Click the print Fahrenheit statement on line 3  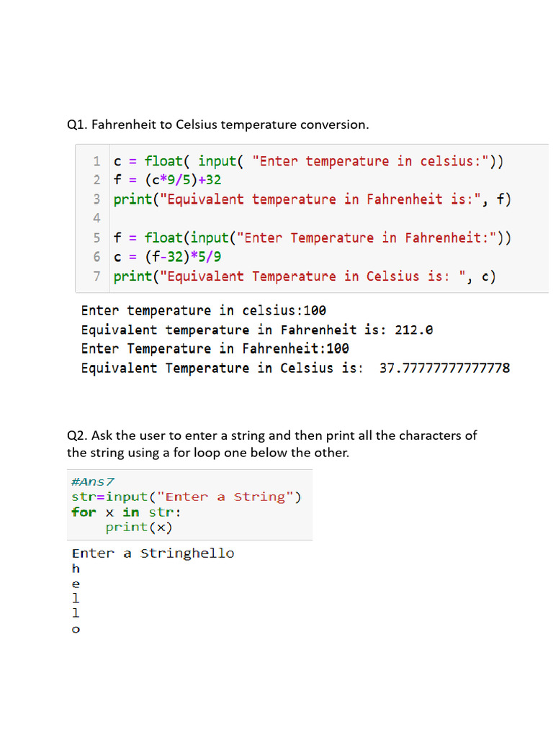313,199
